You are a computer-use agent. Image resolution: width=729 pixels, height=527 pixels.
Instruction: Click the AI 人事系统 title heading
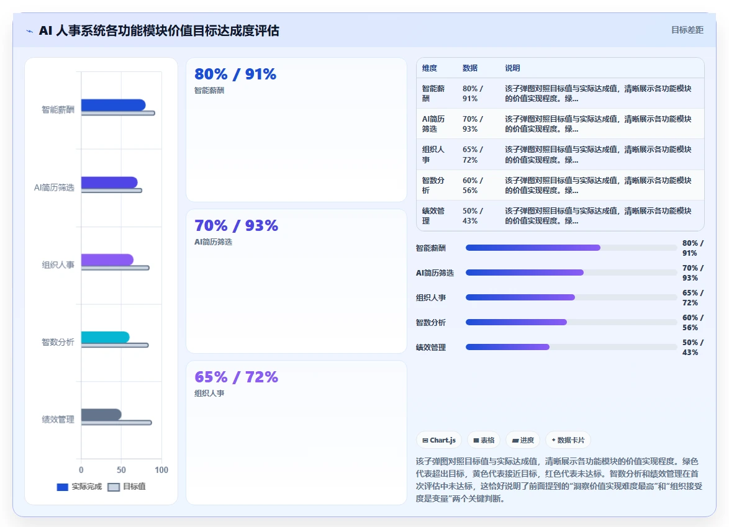point(159,30)
